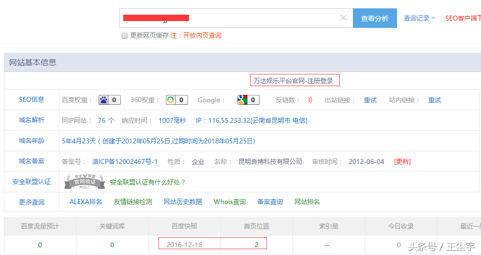Open the SEO信息 row label
This screenshot has width=481, height=255.
31,100
